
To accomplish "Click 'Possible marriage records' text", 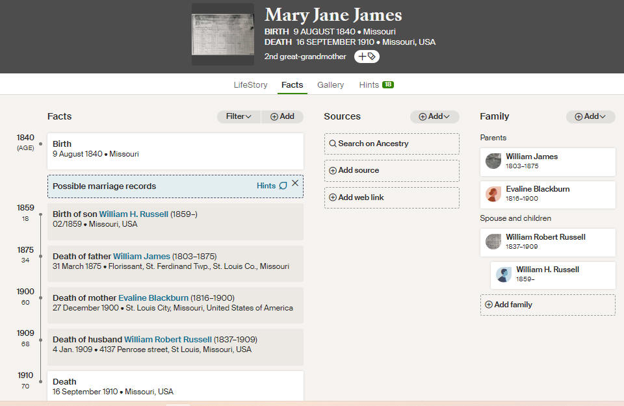I will [x=104, y=186].
